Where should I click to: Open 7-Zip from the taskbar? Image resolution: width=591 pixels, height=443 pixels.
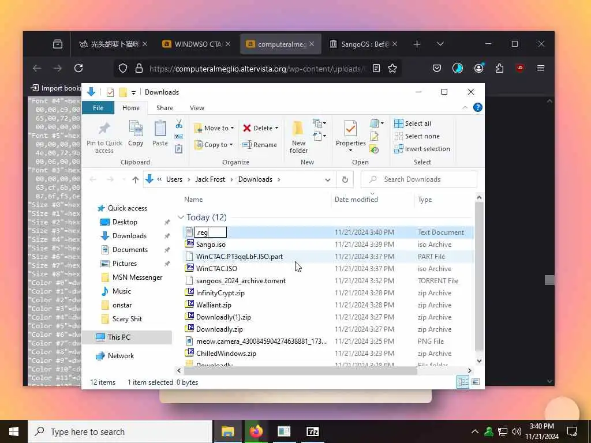click(x=312, y=431)
